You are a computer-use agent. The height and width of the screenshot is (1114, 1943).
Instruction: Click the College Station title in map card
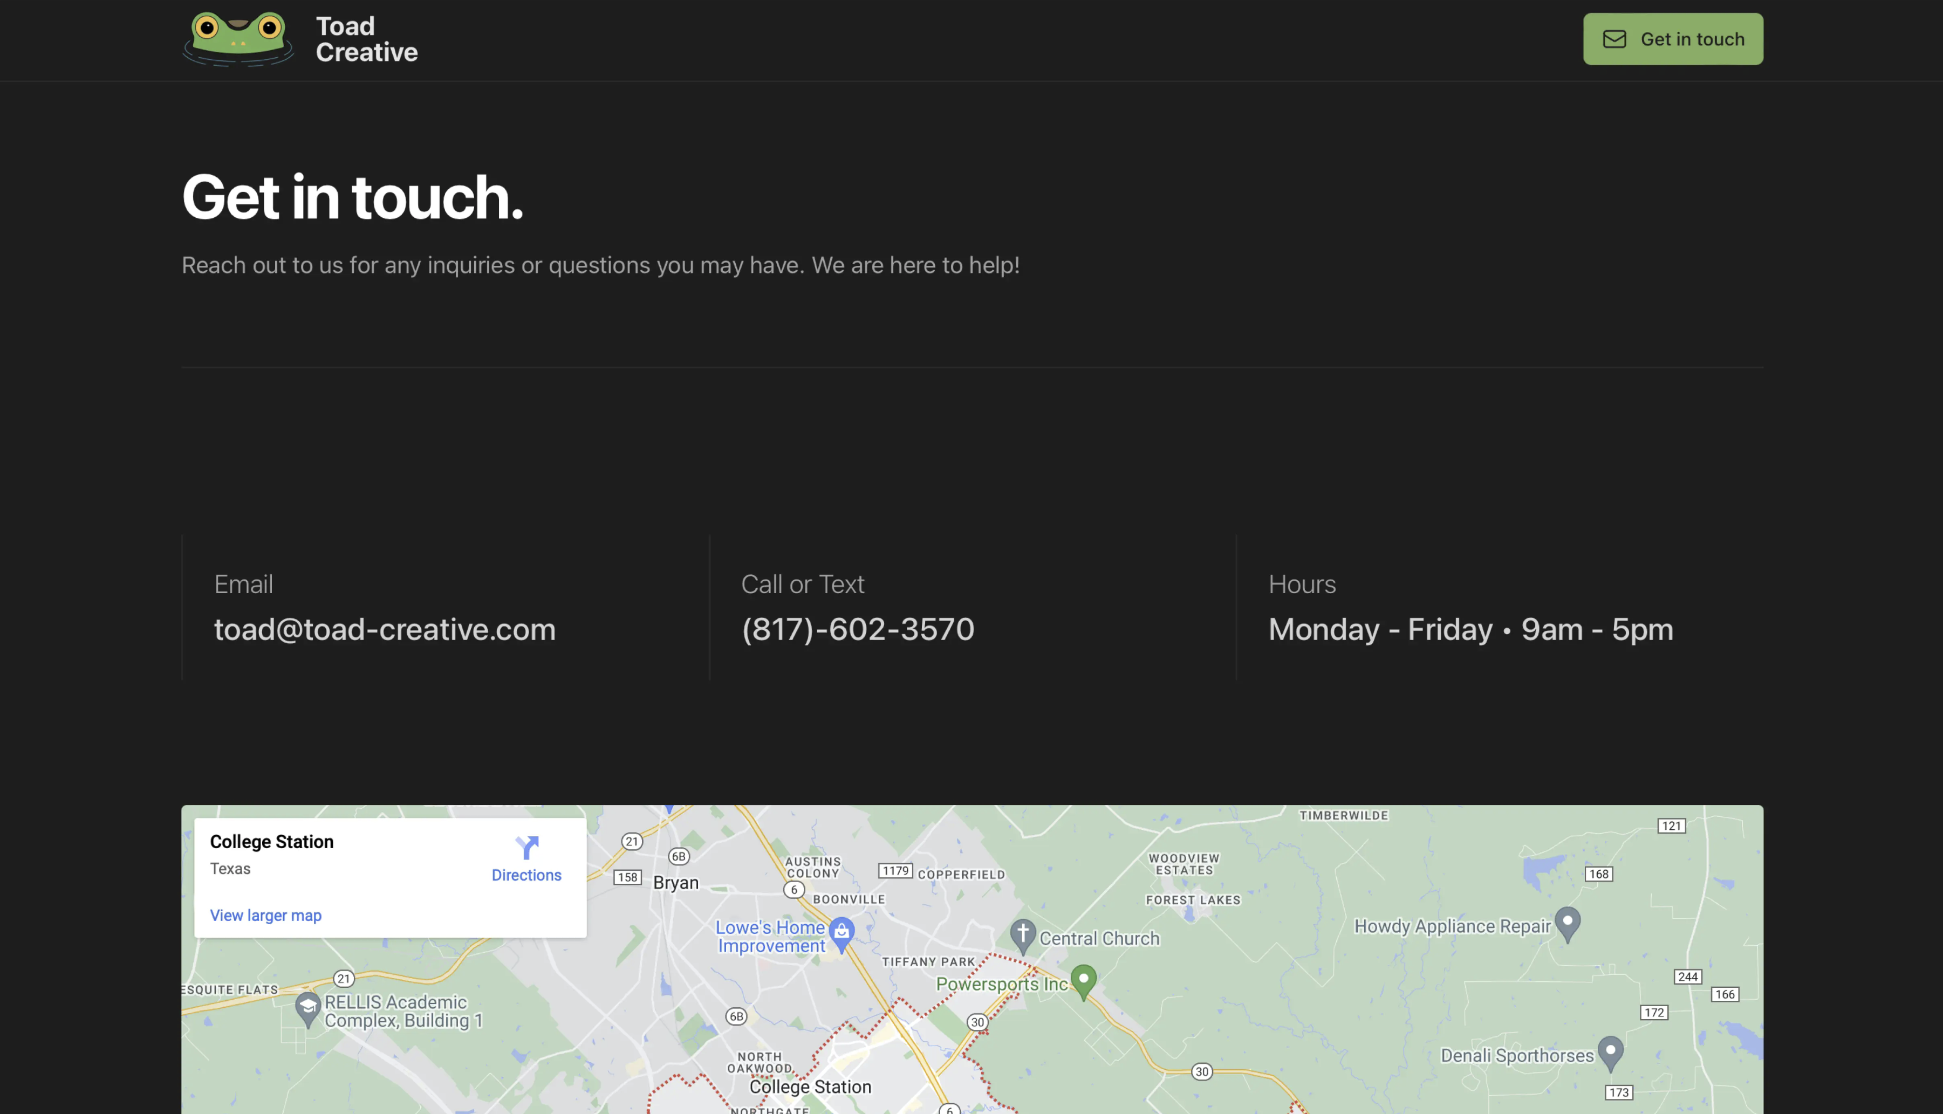point(272,842)
